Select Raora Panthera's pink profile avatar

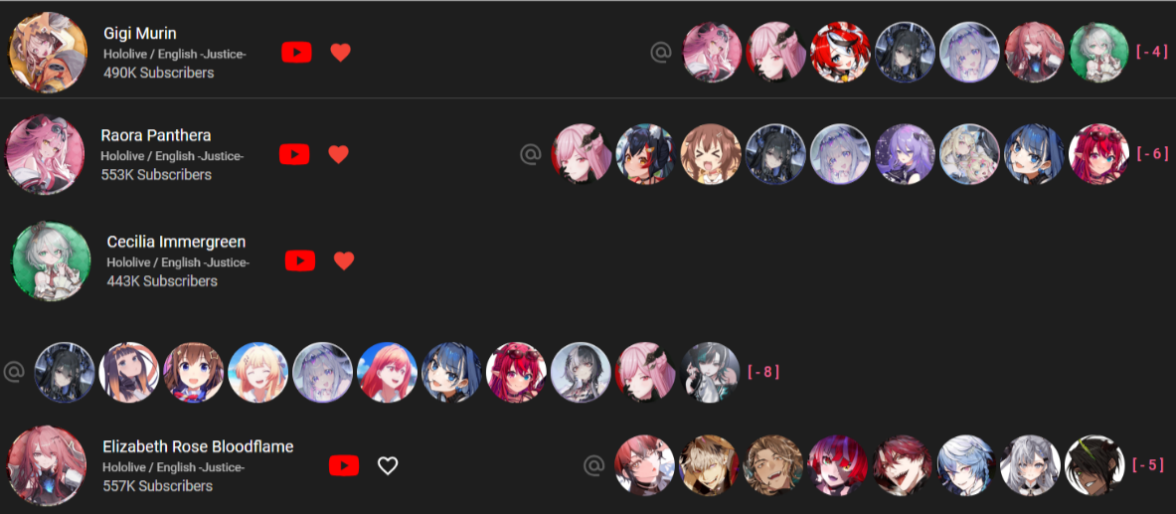45,154
